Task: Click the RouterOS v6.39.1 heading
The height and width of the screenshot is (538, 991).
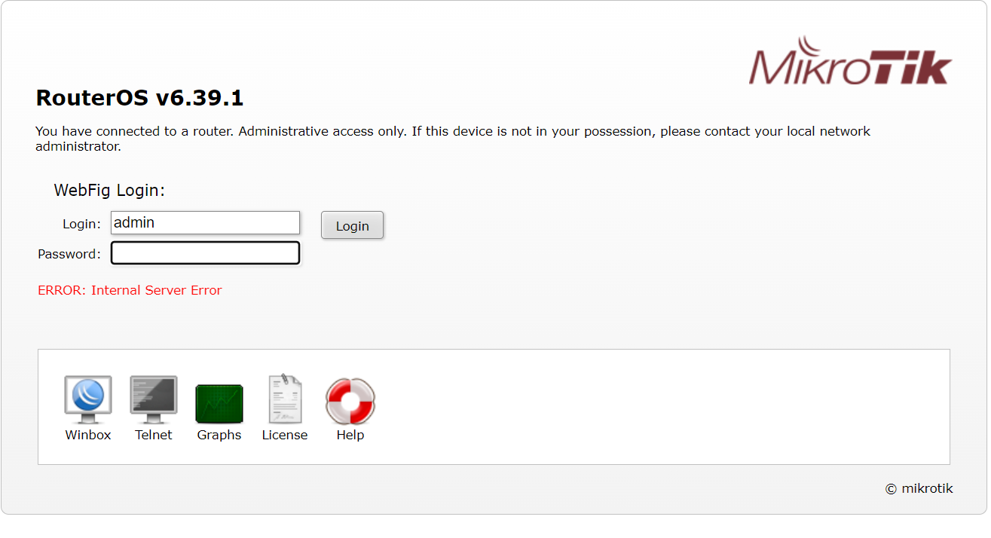Action: 139,98
